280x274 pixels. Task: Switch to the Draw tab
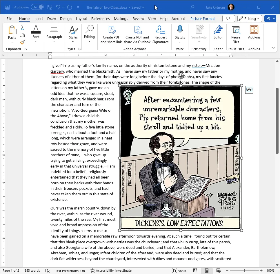click(52, 19)
